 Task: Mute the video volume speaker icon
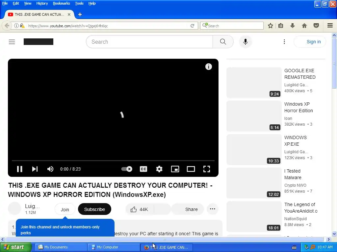50,169
